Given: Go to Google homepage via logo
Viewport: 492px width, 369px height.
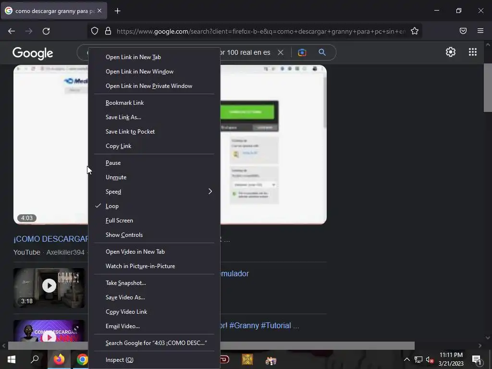Looking at the screenshot, I should pyautogui.click(x=33, y=53).
